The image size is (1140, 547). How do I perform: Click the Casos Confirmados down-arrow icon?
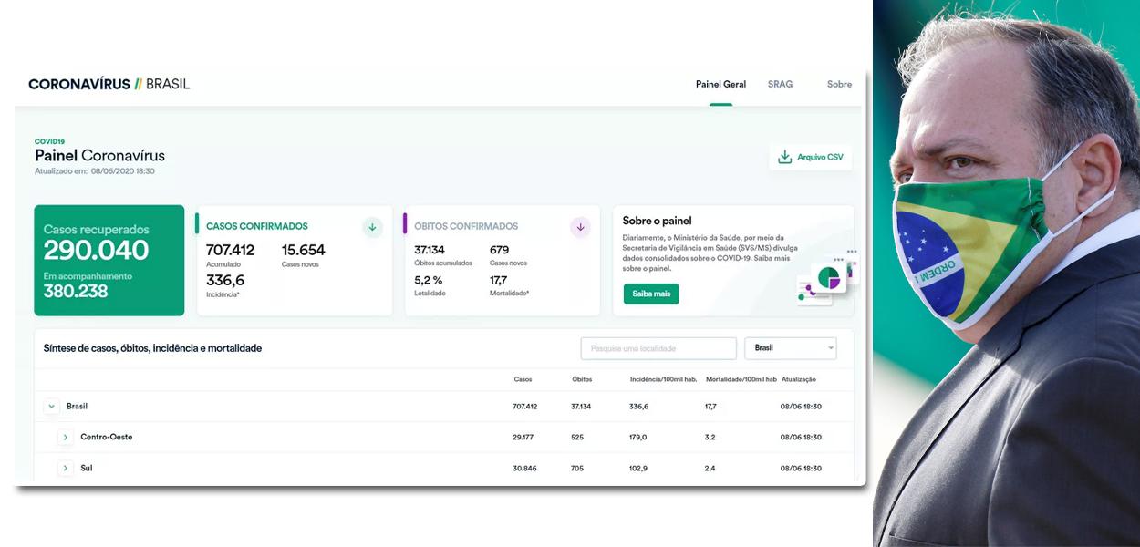tap(372, 227)
